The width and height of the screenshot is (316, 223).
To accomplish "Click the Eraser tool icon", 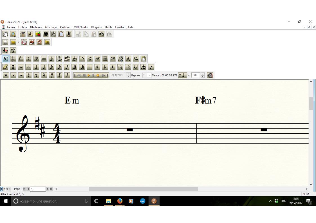I will 5,67.
